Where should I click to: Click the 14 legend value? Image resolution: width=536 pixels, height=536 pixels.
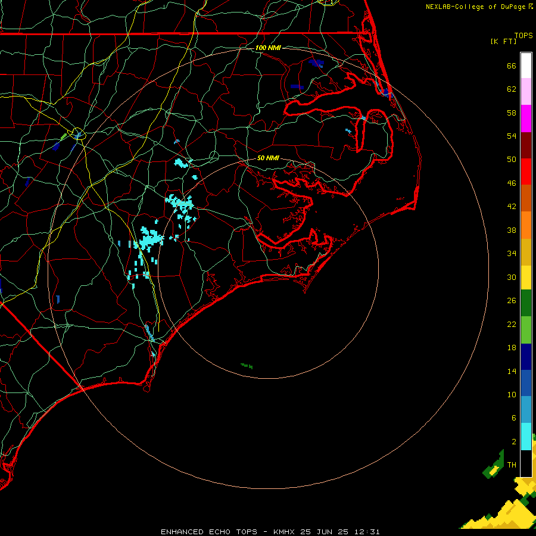tap(512, 371)
